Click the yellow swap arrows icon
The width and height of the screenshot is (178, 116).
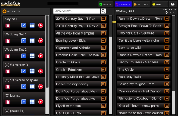[x=114, y=22]
